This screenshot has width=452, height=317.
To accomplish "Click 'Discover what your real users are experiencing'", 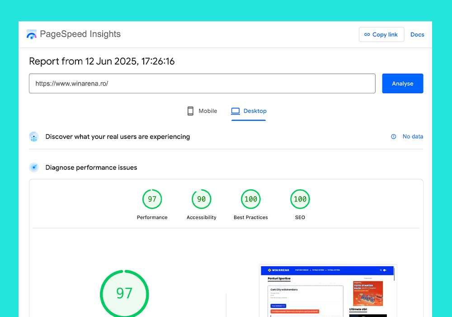I will [x=118, y=137].
